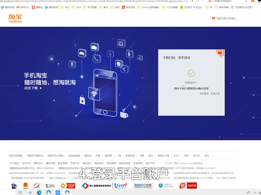
Task: Open the 天奇音频 后台管理 bookmark
Action: (242, 7)
